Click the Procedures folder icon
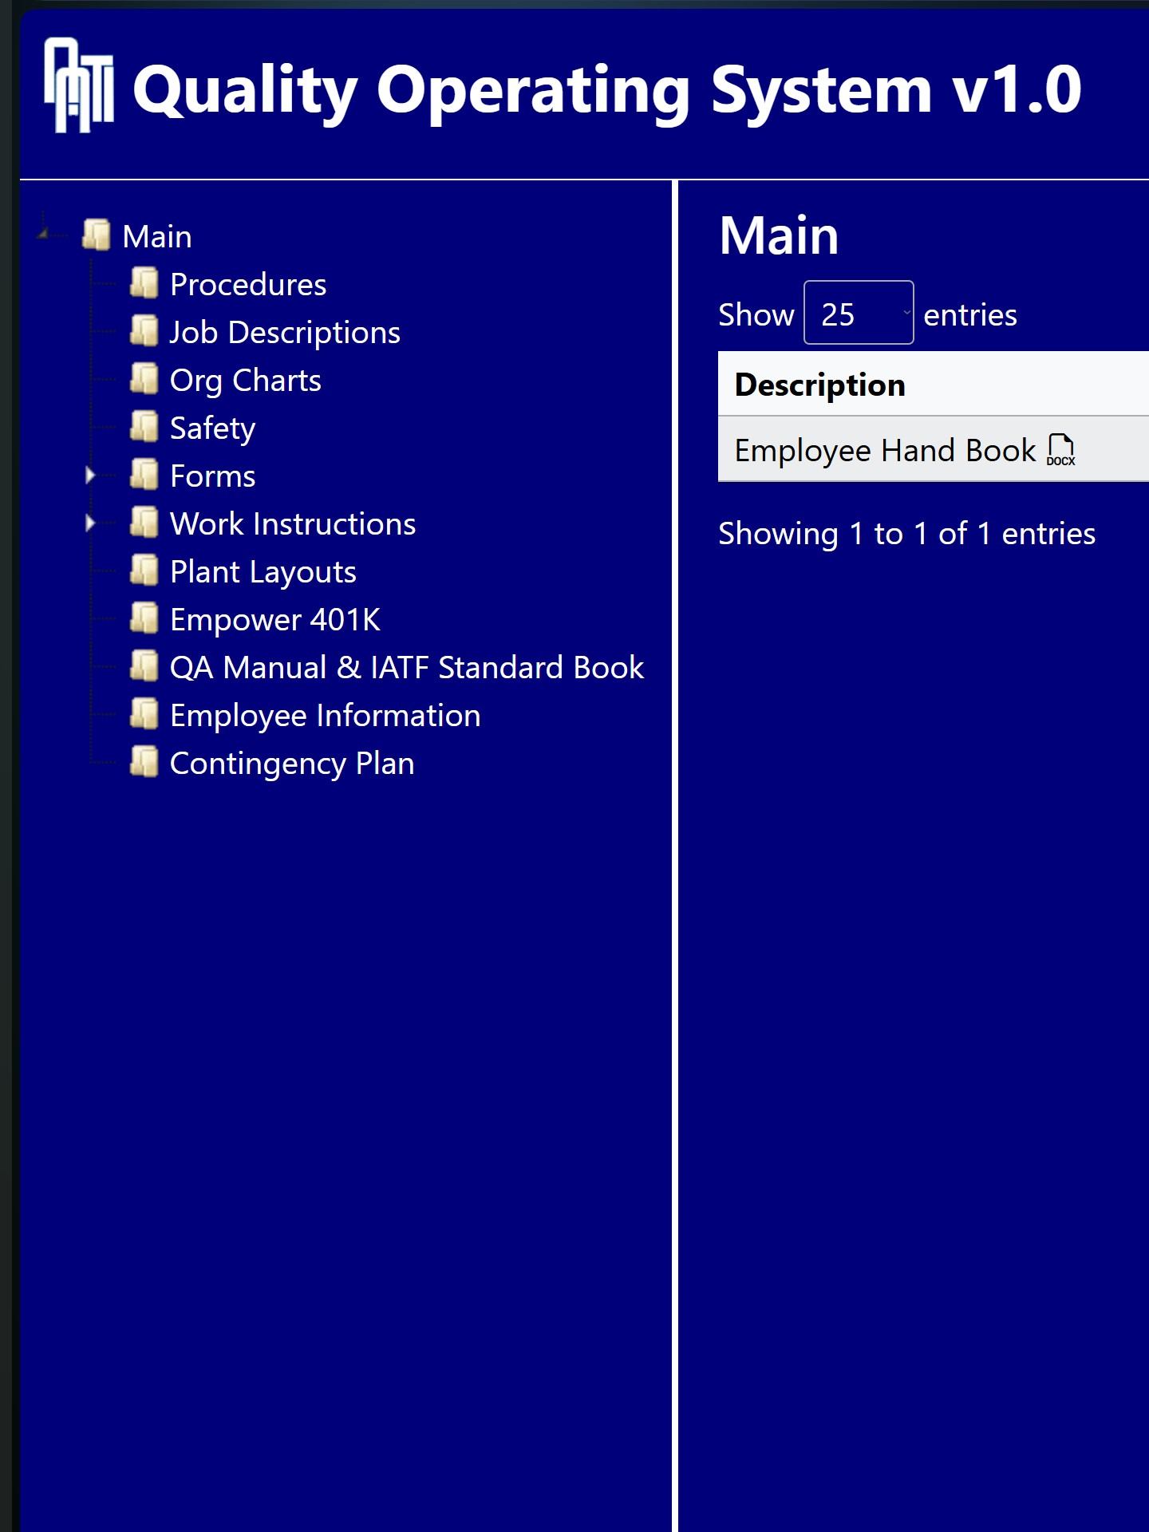 click(x=144, y=283)
